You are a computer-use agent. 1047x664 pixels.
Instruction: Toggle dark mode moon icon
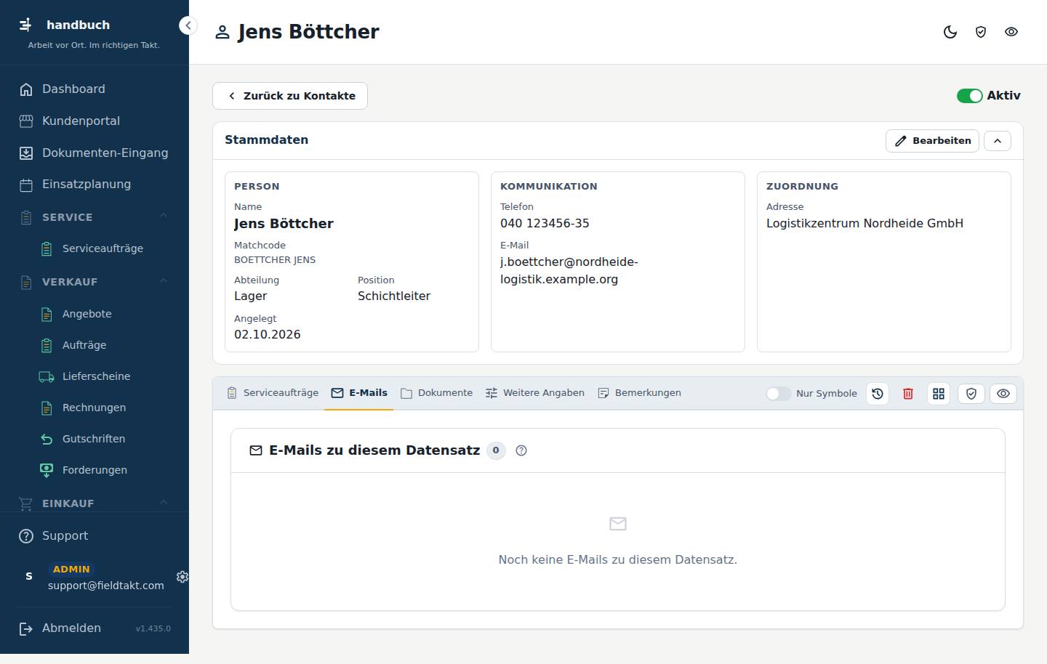pos(950,32)
